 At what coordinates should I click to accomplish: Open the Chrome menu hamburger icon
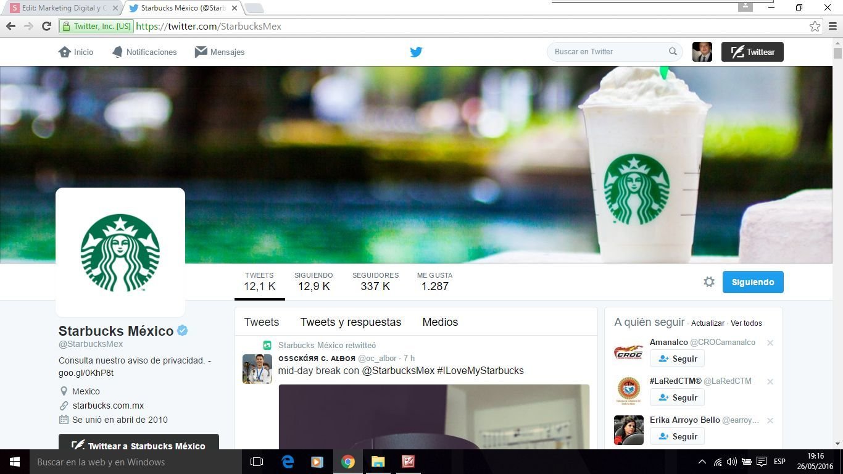coord(833,26)
